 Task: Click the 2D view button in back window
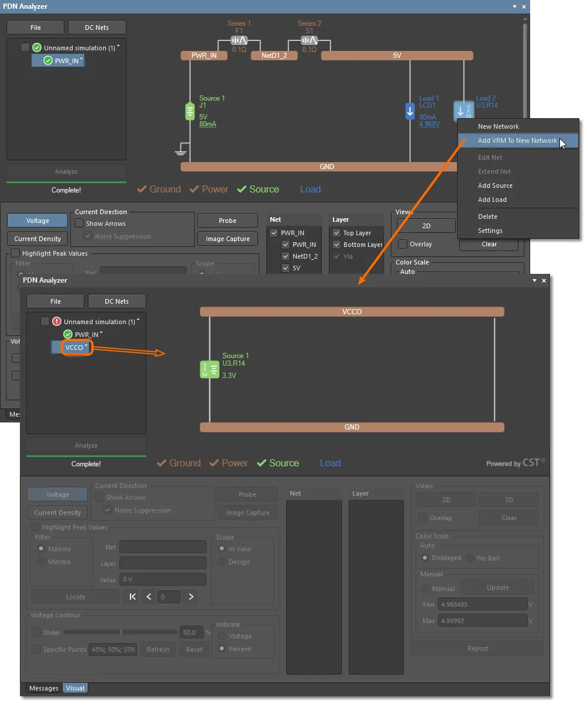click(427, 226)
